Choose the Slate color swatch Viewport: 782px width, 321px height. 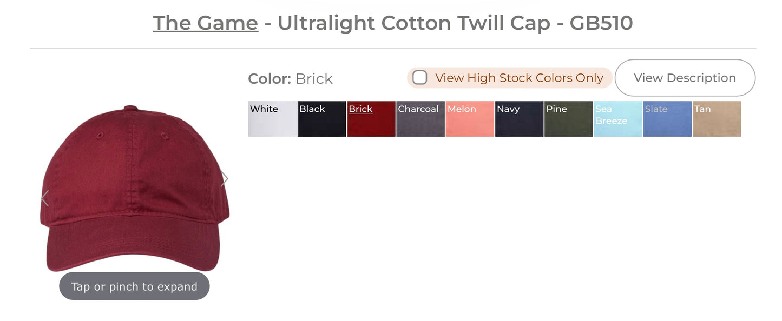667,119
